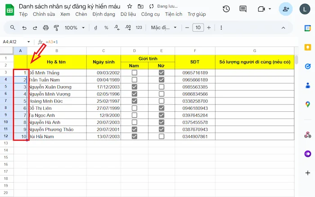The width and height of the screenshot is (315, 197).
Task: Open the Công cụ menu
Action: tap(150, 14)
